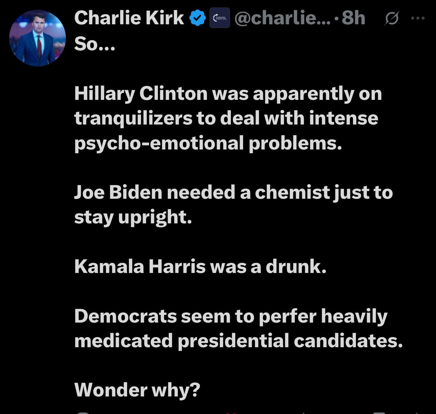
Task: Open Charlie Kirk's profile picture
Action: tap(38, 38)
